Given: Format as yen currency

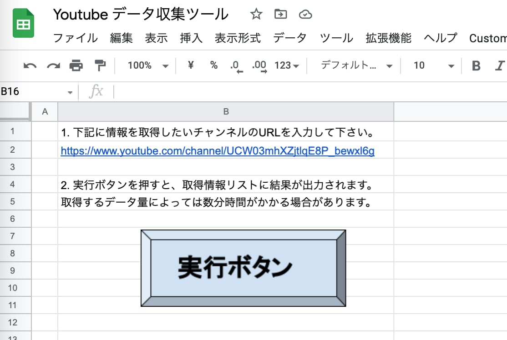Looking at the screenshot, I should tap(191, 65).
